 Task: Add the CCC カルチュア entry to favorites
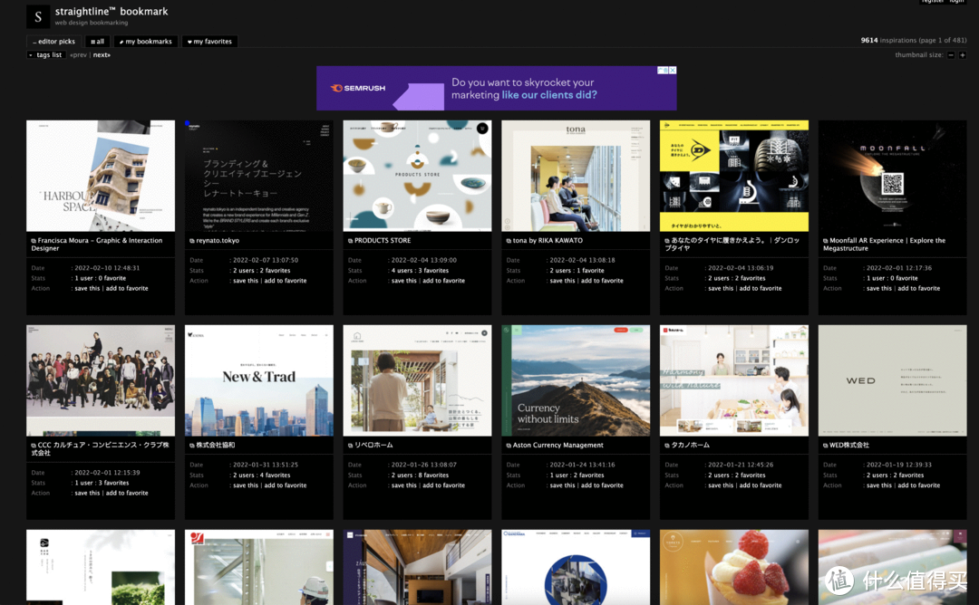(x=127, y=494)
